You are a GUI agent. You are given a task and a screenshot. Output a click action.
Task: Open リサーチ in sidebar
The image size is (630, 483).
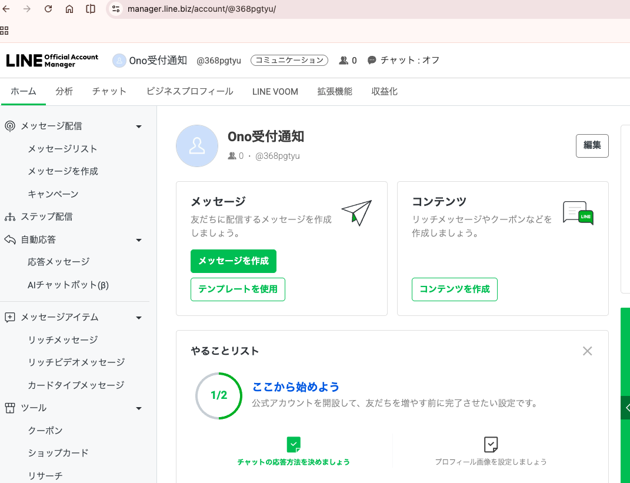[45, 476]
